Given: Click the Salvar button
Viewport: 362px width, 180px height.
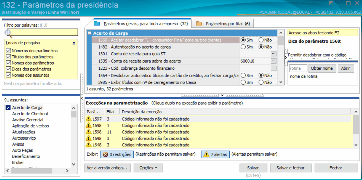Looking at the screenshot, I should click(253, 168).
